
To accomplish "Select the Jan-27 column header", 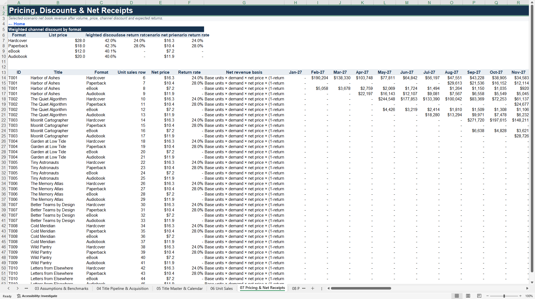I will pyautogui.click(x=295, y=72).
